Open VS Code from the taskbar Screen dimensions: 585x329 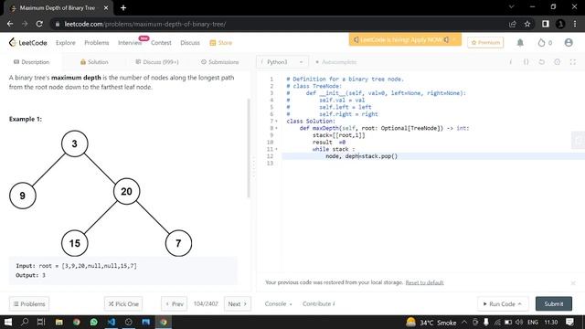click(x=112, y=322)
